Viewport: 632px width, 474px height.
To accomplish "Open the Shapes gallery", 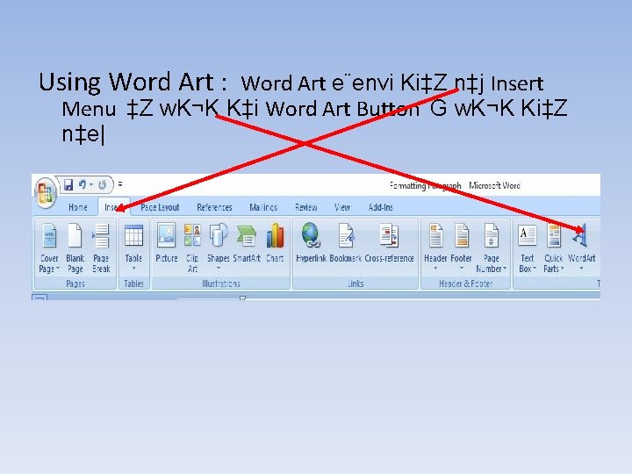I will 218,247.
